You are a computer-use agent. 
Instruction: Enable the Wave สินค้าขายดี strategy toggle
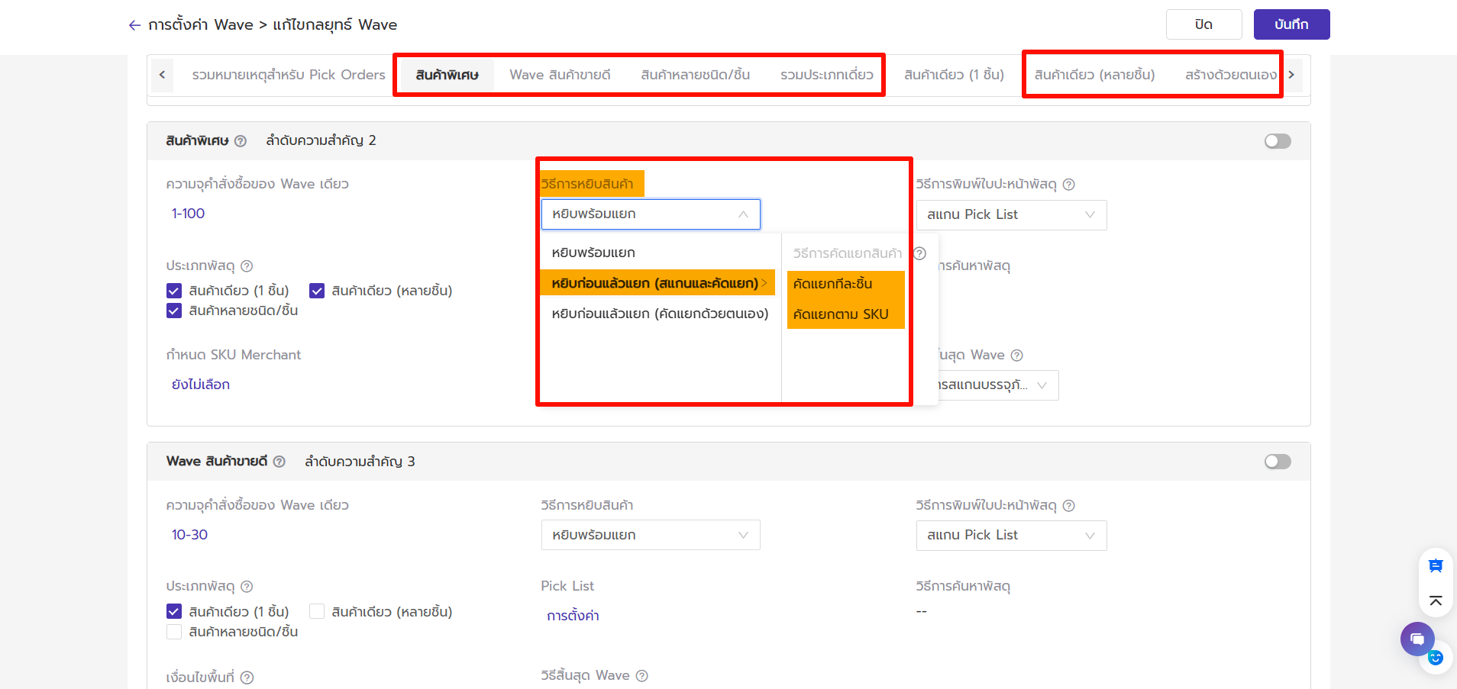(x=1278, y=462)
